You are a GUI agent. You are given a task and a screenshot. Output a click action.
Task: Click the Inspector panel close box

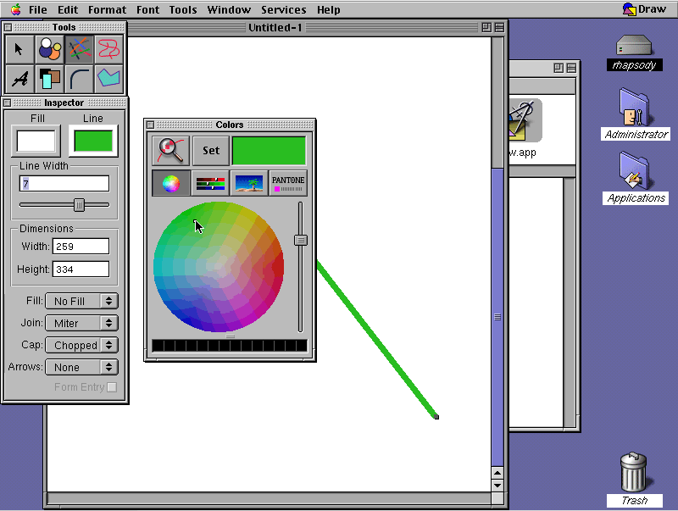[x=8, y=103]
